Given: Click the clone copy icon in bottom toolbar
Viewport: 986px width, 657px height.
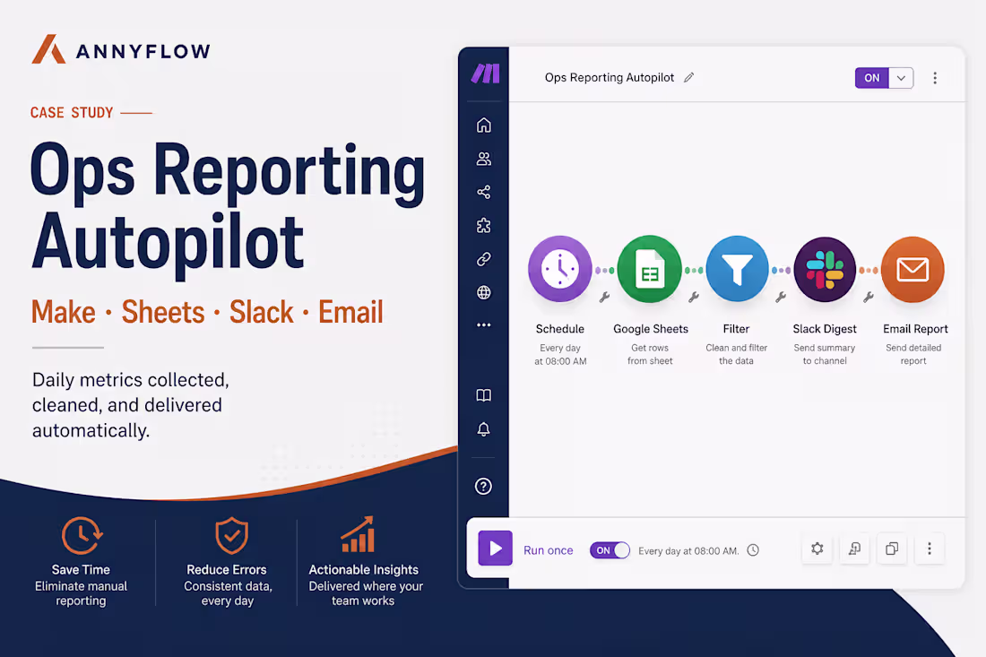Looking at the screenshot, I should coord(892,549).
